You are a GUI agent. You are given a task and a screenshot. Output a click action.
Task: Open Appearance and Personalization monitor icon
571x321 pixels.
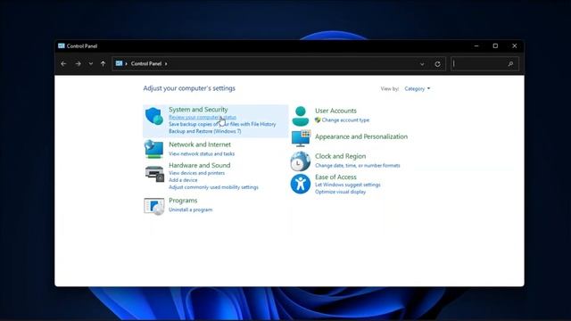(x=301, y=138)
